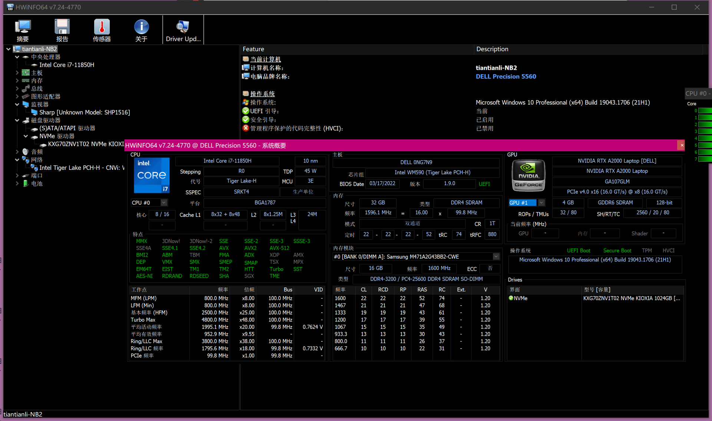Open the DELL Precision 5560 link
This screenshot has width=712, height=421.
pyautogui.click(x=506, y=76)
